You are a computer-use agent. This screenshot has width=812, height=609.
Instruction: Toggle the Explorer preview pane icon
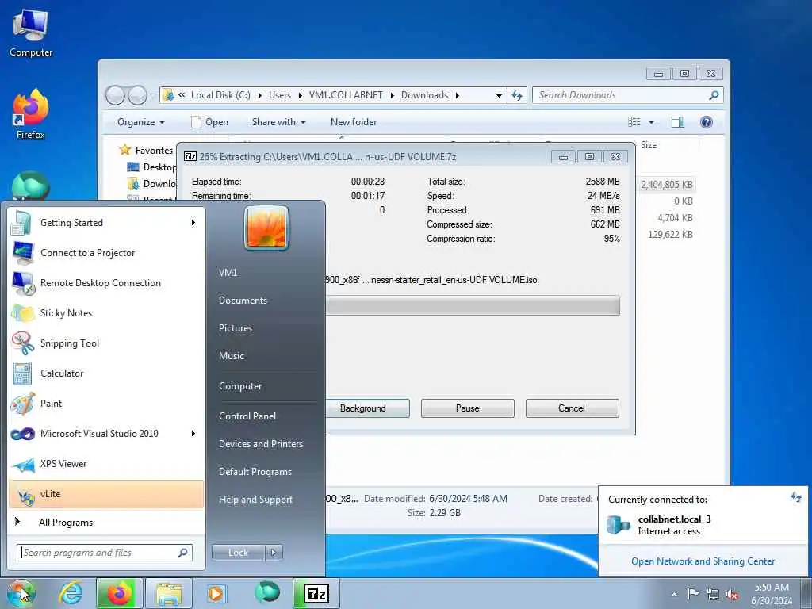pyautogui.click(x=678, y=121)
